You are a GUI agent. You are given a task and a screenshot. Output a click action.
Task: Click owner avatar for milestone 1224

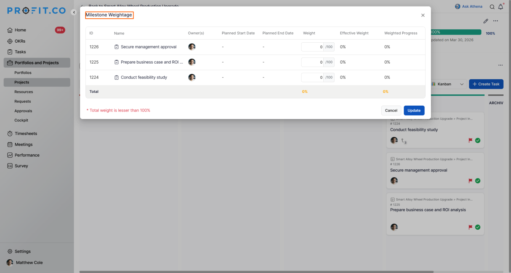tap(192, 77)
